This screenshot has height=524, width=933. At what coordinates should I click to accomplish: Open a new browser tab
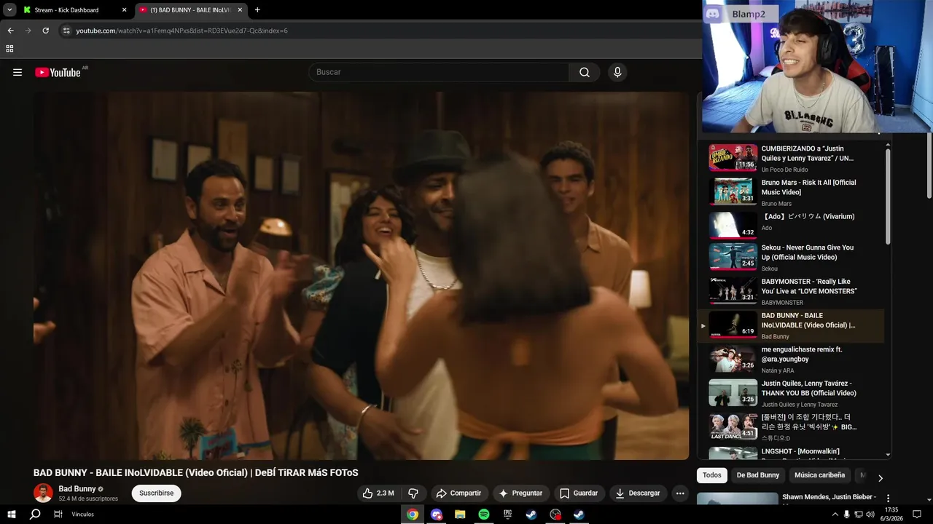[257, 9]
